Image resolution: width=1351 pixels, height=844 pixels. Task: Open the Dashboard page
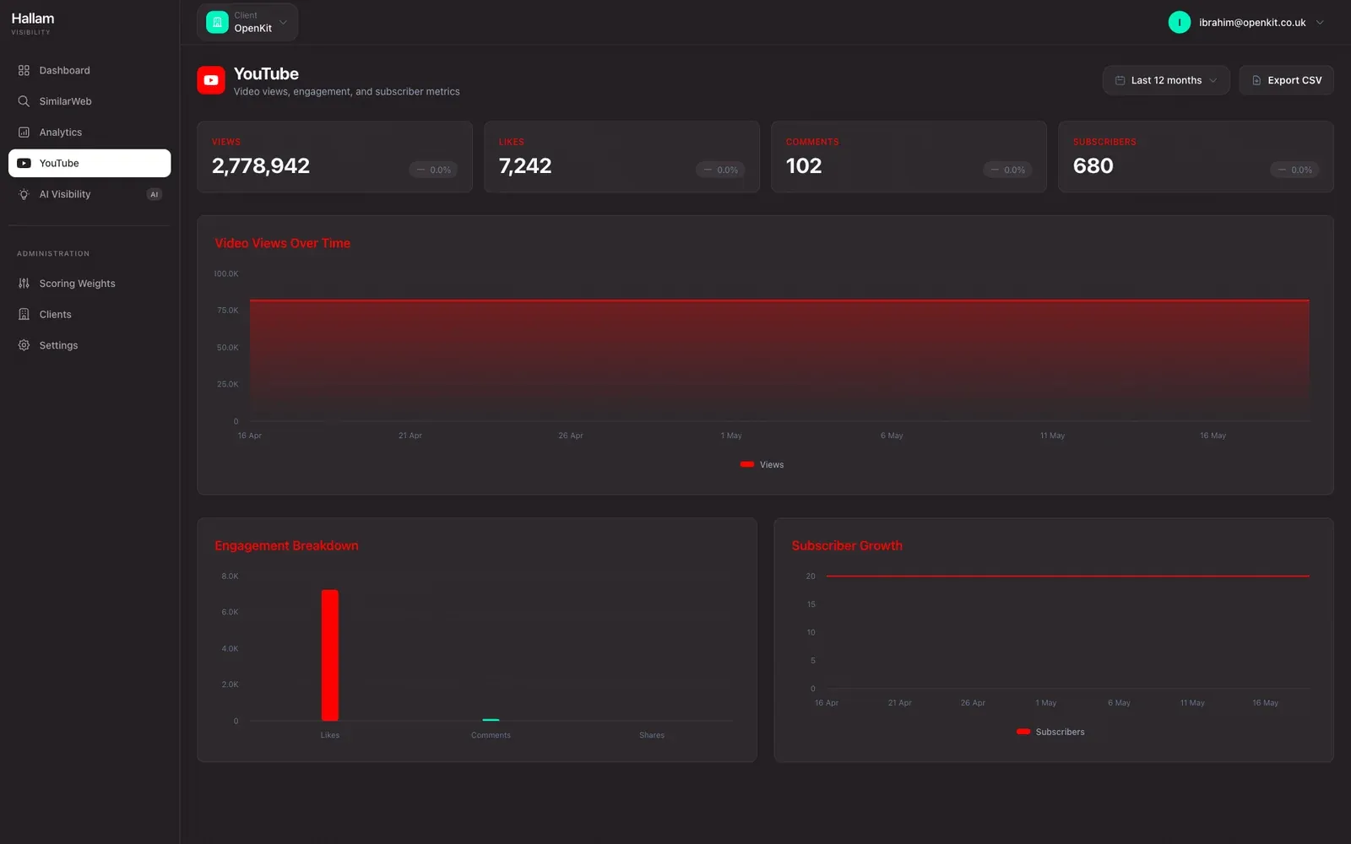90,70
